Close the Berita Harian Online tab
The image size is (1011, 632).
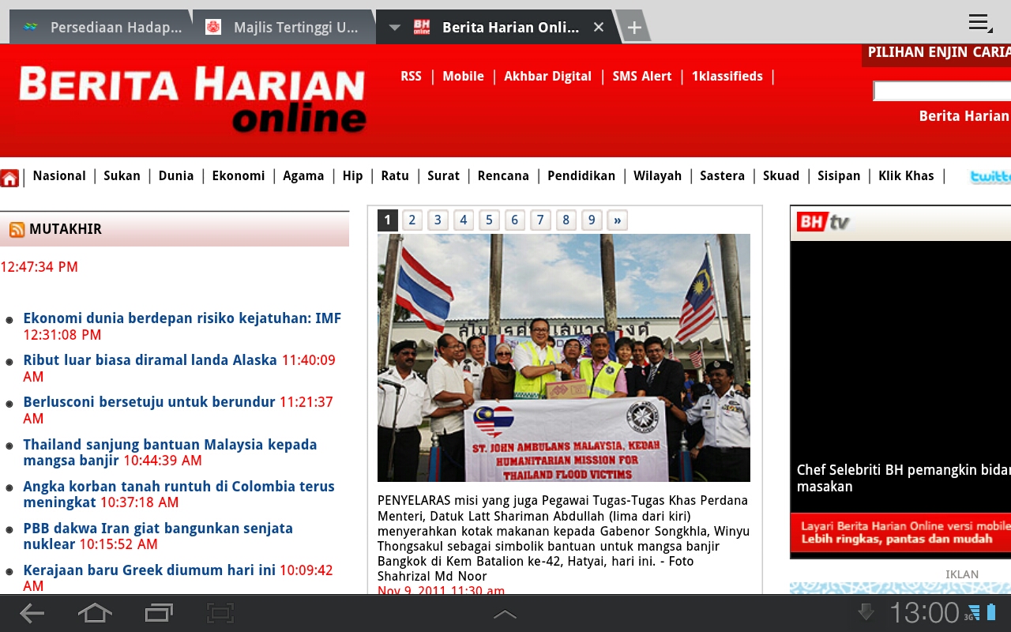point(599,28)
